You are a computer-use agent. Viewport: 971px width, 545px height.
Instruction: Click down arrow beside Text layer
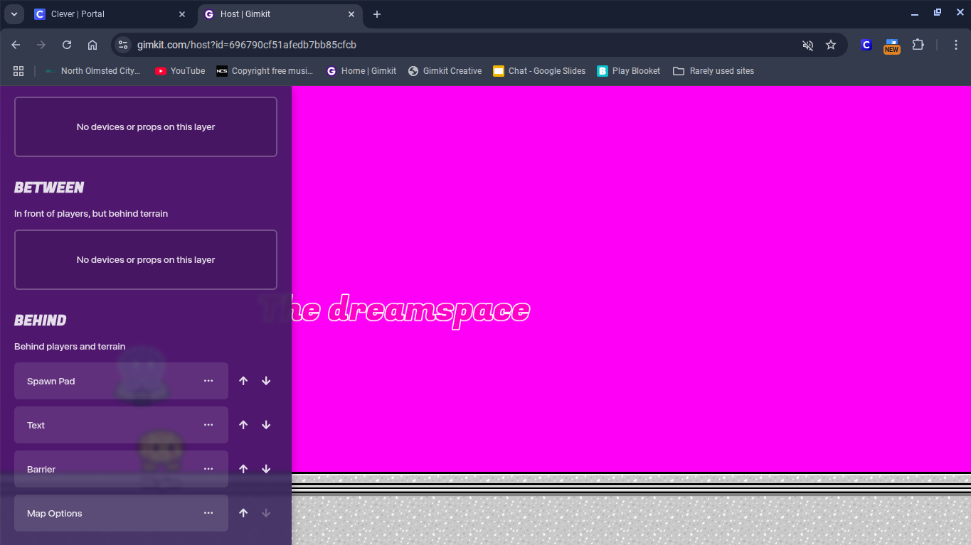(266, 425)
